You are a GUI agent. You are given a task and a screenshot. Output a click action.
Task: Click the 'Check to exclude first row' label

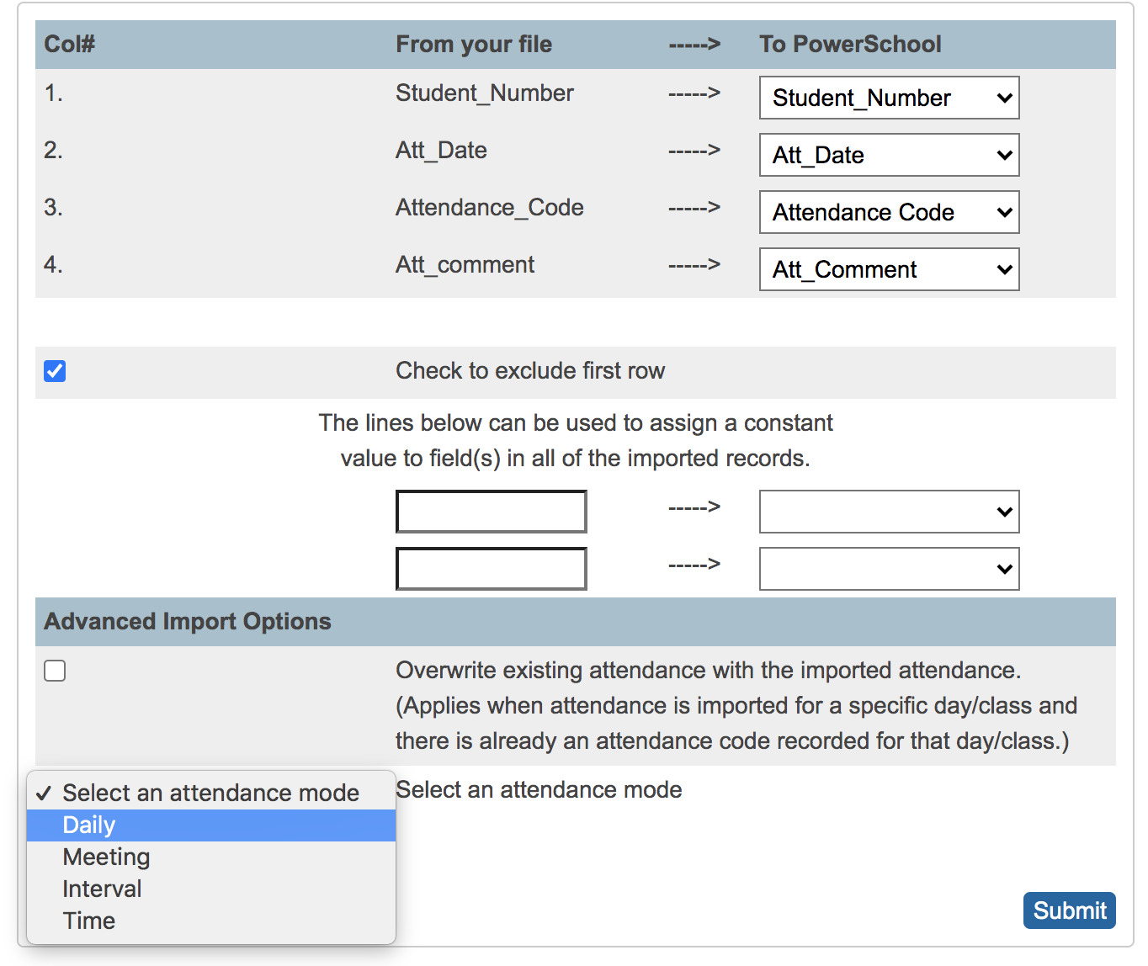click(x=530, y=371)
